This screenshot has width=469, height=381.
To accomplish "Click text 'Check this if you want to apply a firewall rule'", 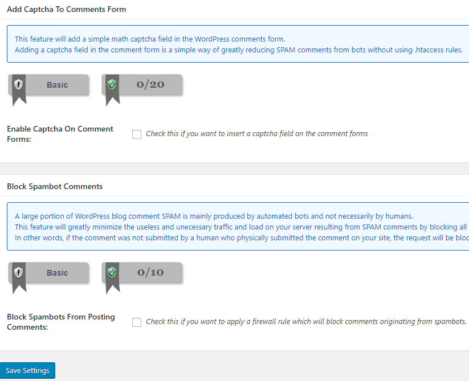I will coord(306,322).
